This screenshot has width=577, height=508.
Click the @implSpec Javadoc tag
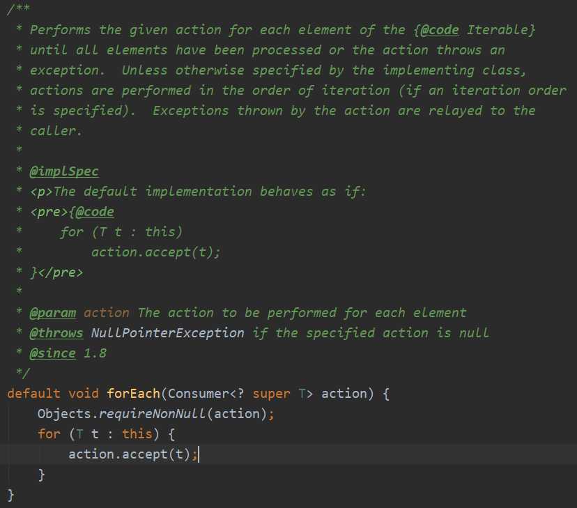(x=64, y=171)
